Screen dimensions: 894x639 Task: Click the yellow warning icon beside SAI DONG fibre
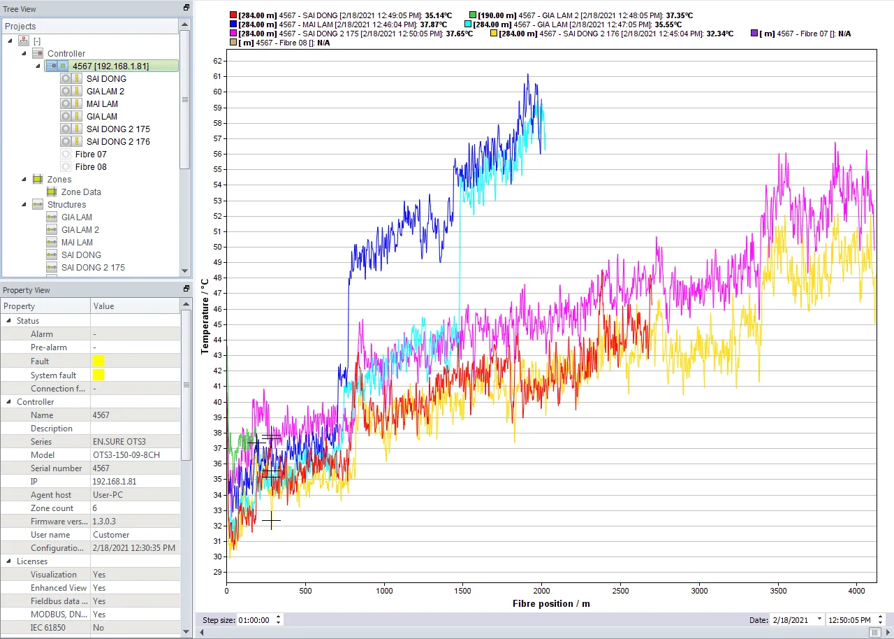(78, 79)
